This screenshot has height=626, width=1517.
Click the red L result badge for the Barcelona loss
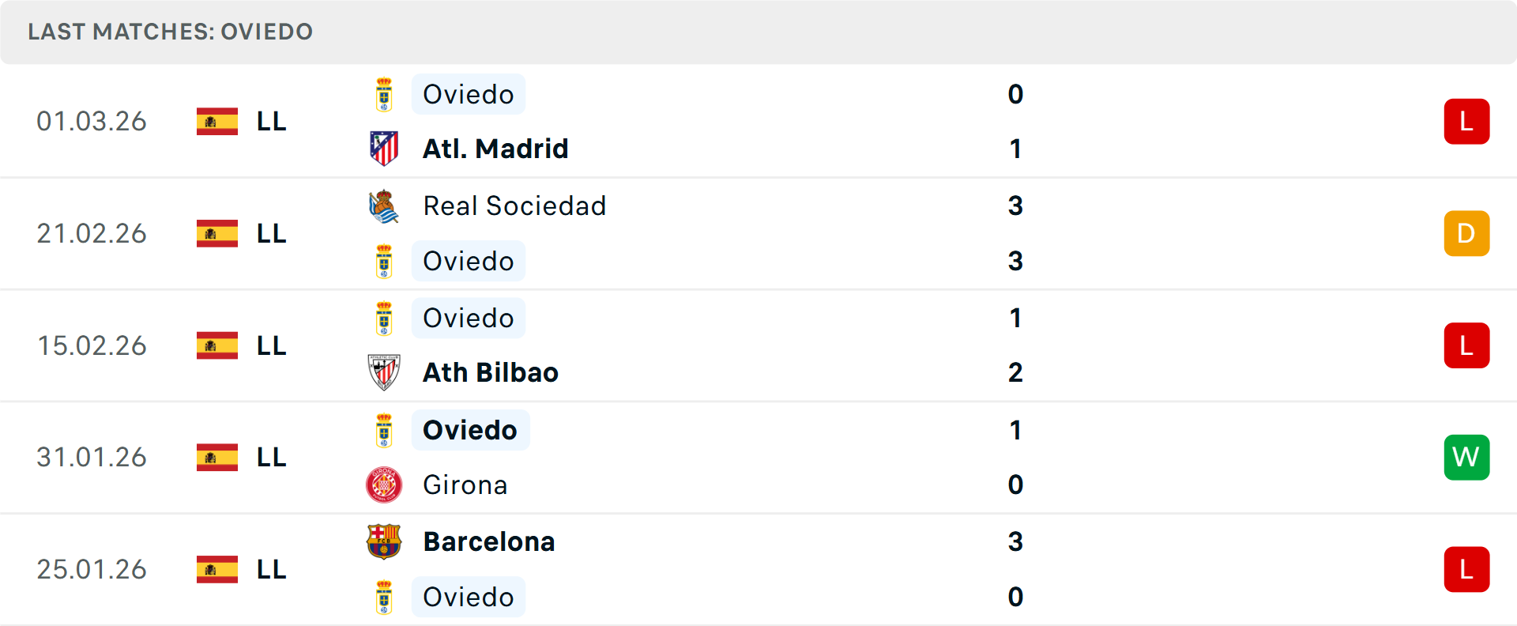pos(1466,568)
